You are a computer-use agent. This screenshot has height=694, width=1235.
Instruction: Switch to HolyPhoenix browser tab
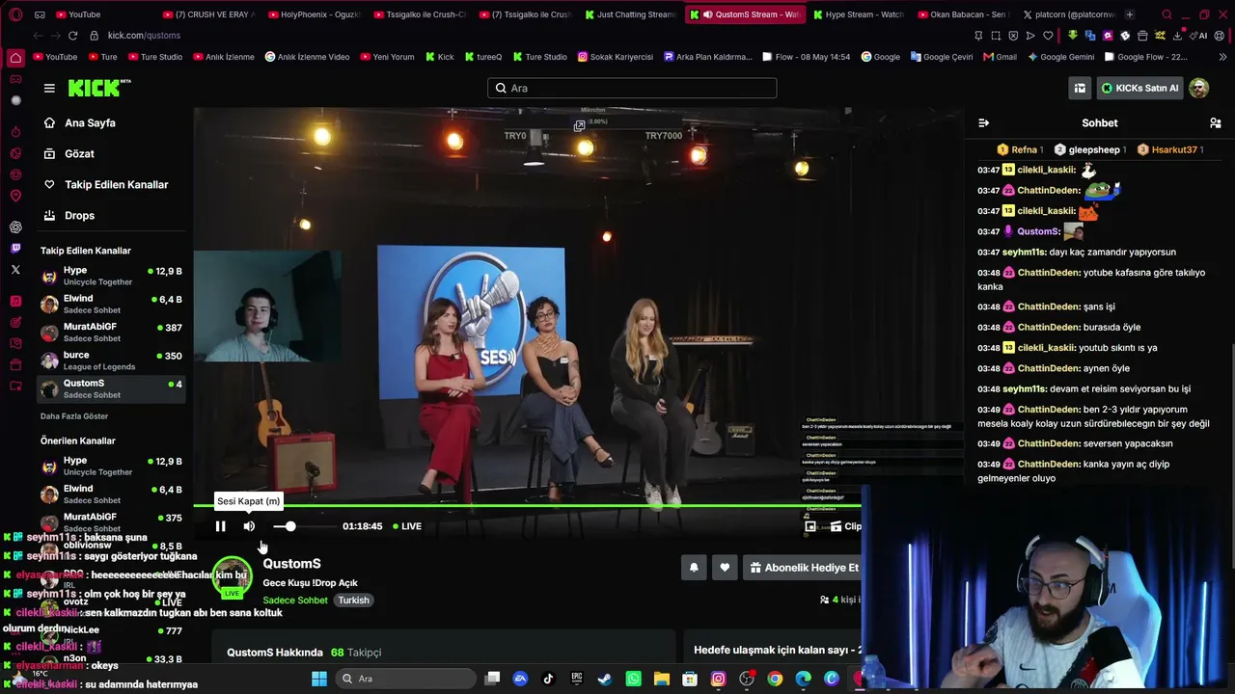(313, 14)
